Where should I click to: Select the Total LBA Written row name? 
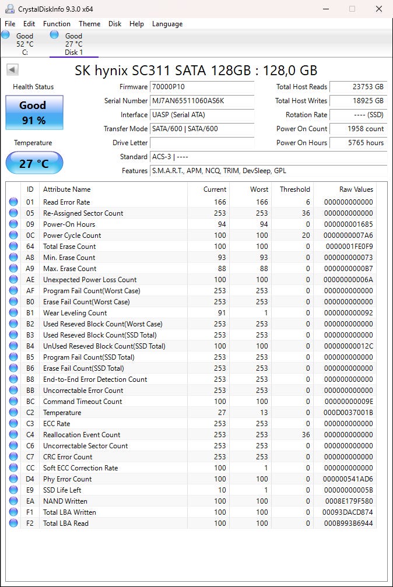(x=69, y=512)
